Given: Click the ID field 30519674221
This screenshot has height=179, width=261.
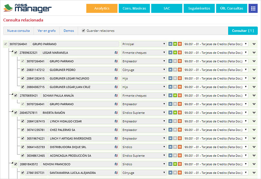Looking at the screenshot, I should coord(36,138).
